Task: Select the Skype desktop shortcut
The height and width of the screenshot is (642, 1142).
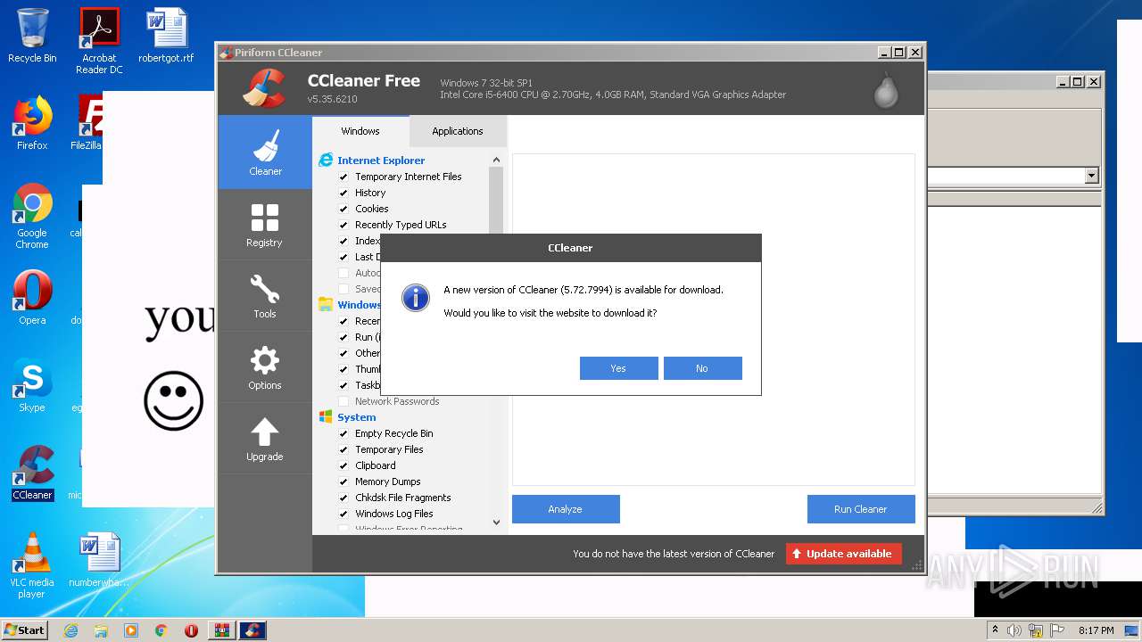Action: [32, 384]
